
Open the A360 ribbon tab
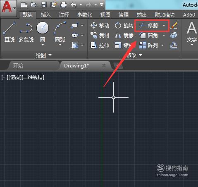tap(189, 14)
